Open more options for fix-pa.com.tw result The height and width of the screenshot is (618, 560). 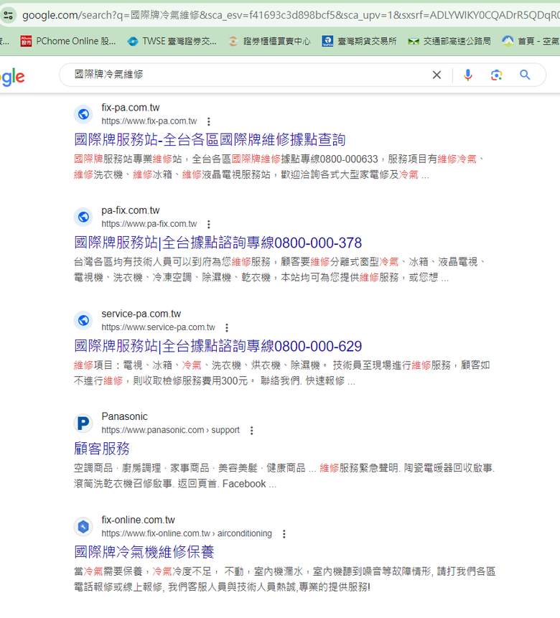209,121
